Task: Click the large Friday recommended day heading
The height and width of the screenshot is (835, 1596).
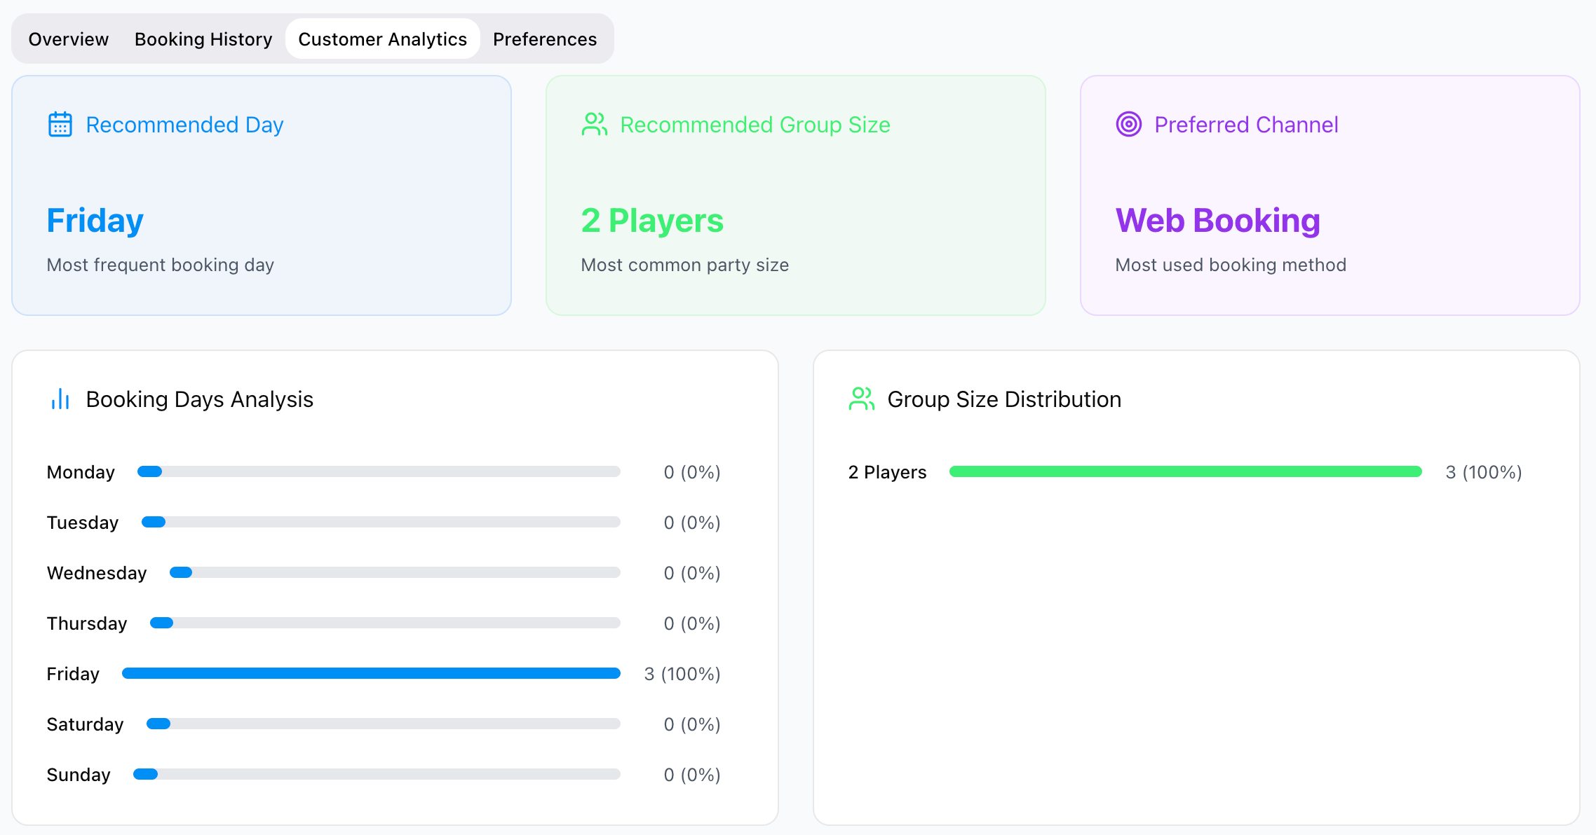Action: coord(95,221)
